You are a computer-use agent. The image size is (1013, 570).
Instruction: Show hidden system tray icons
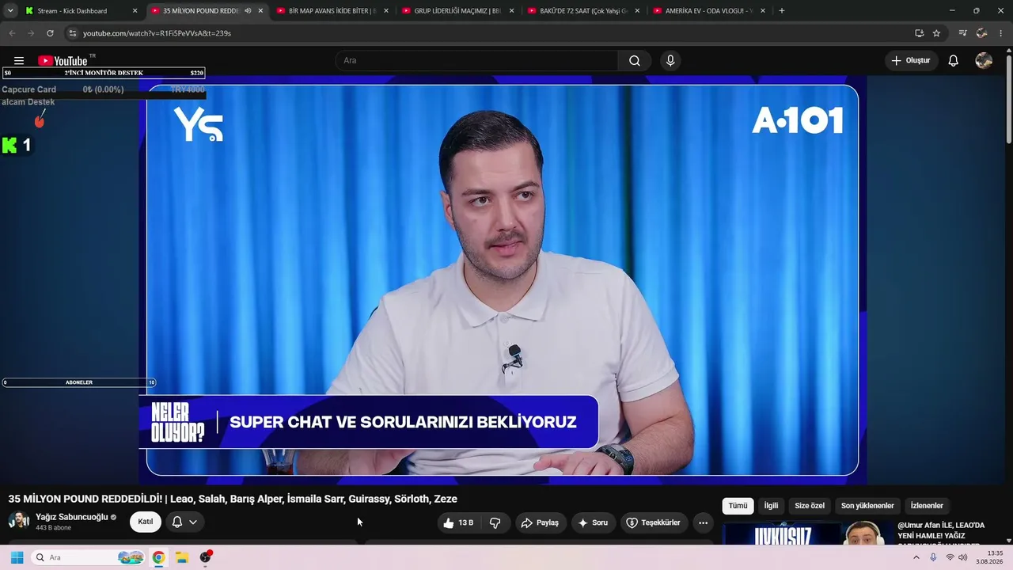click(x=916, y=557)
